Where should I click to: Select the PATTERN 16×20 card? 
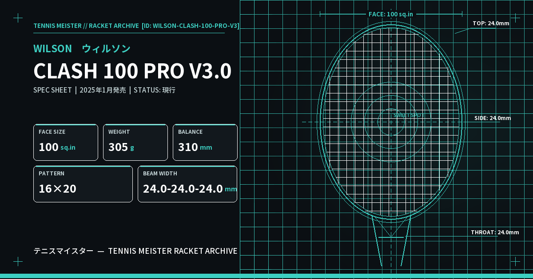(x=83, y=184)
